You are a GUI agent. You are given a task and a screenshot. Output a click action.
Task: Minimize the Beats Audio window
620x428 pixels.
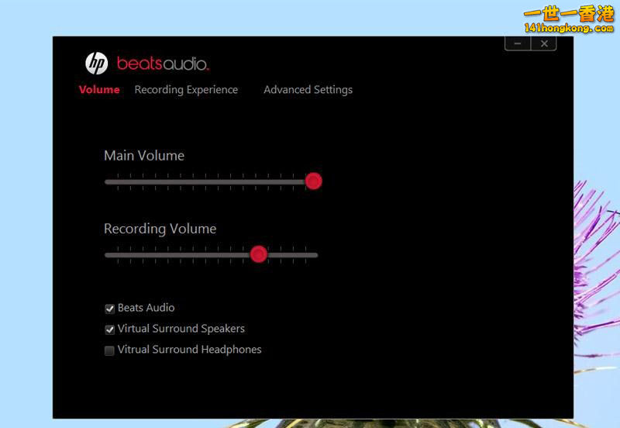tap(518, 43)
